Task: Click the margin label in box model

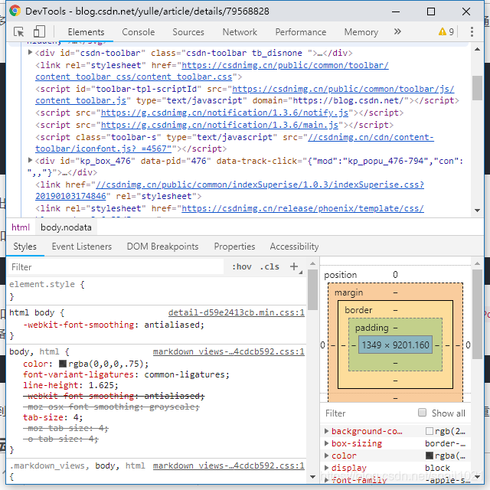Action: pos(349,292)
